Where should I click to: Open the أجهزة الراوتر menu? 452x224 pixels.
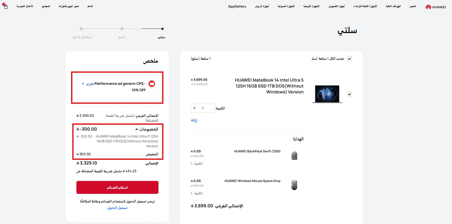pyautogui.click(x=262, y=6)
